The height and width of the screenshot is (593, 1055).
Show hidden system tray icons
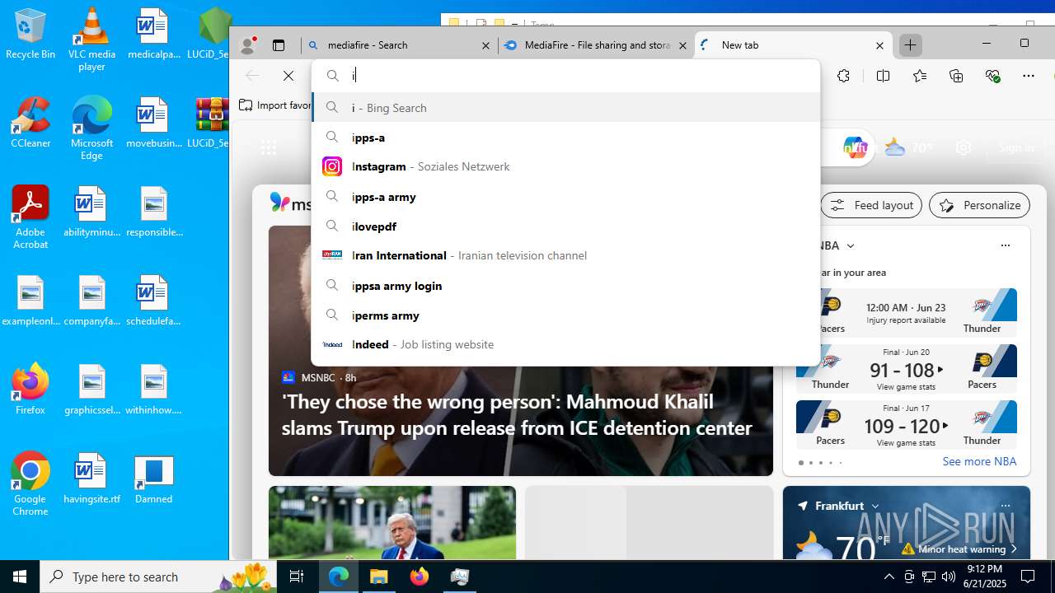[x=889, y=577]
